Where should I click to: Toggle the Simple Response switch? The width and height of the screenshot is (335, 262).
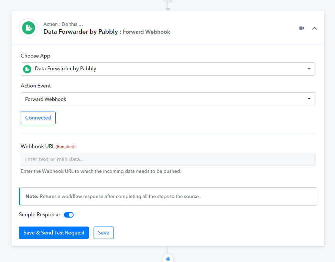click(x=69, y=215)
